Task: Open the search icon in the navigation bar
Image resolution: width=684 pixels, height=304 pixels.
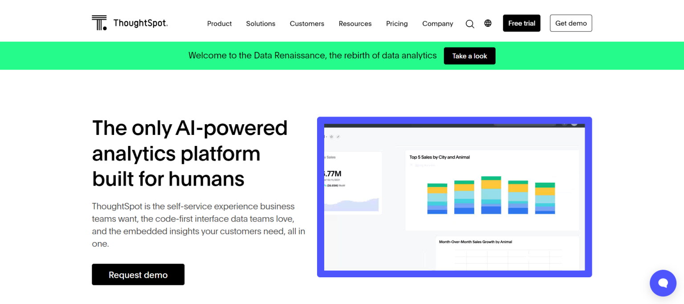Action: click(470, 24)
